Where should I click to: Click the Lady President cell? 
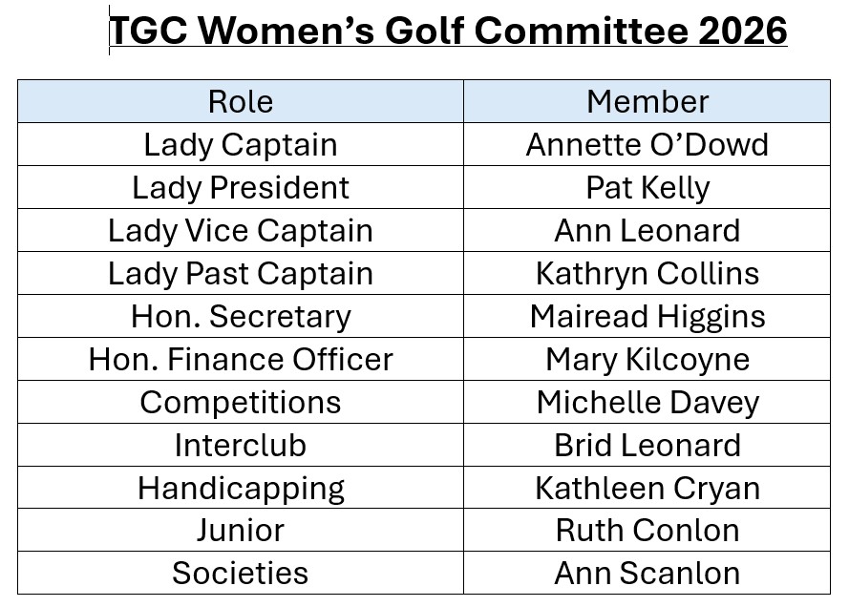click(x=241, y=187)
